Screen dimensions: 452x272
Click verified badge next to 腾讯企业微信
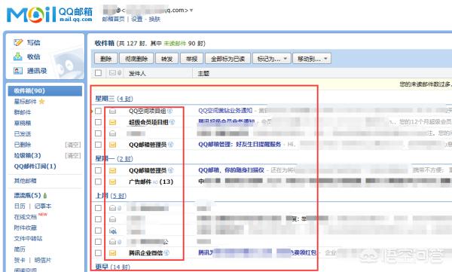pos(166,253)
